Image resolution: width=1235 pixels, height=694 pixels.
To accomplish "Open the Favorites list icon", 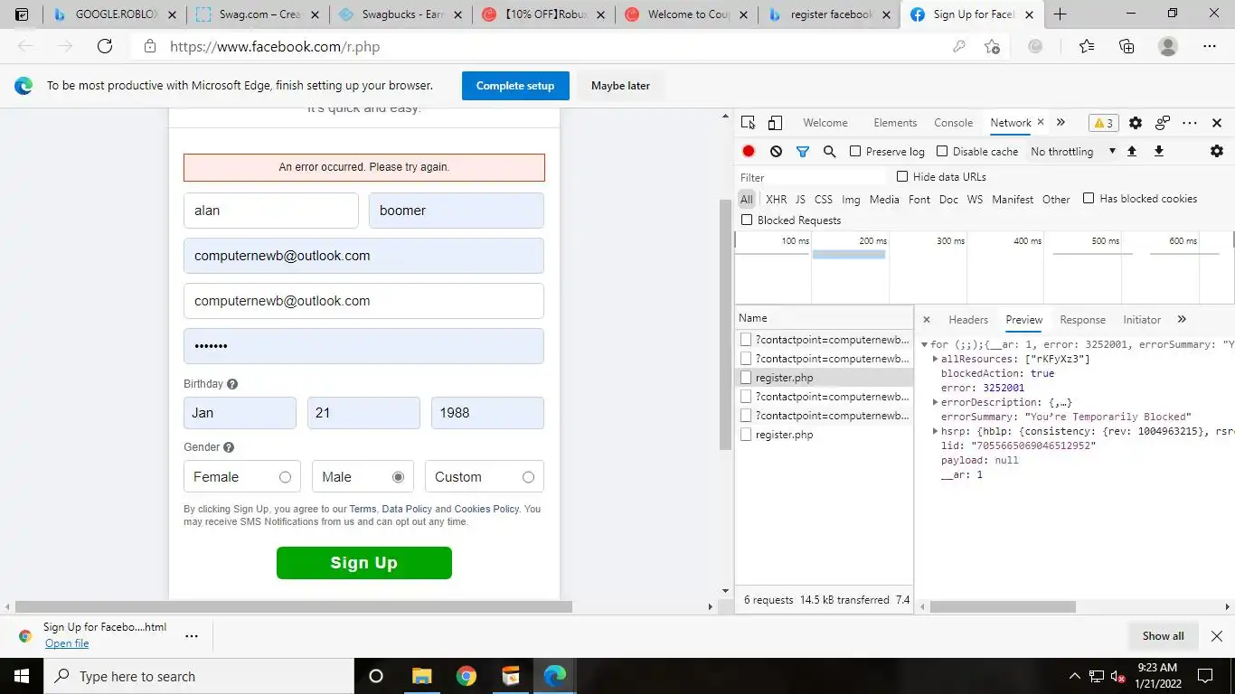I will pos(1087,46).
